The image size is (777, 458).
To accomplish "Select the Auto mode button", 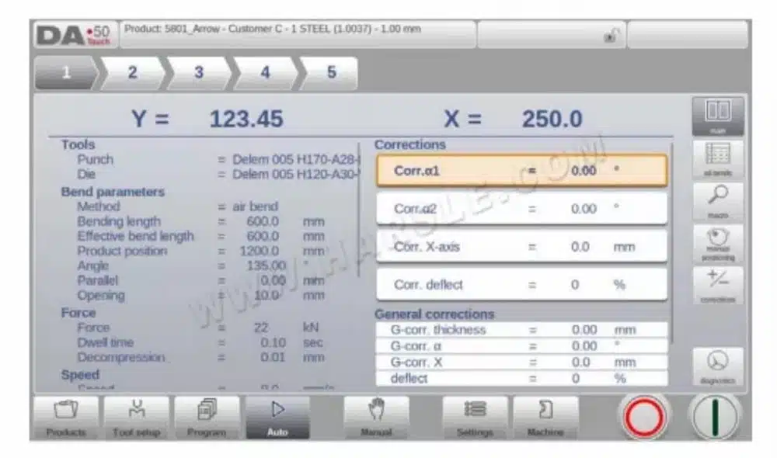I will click(277, 418).
